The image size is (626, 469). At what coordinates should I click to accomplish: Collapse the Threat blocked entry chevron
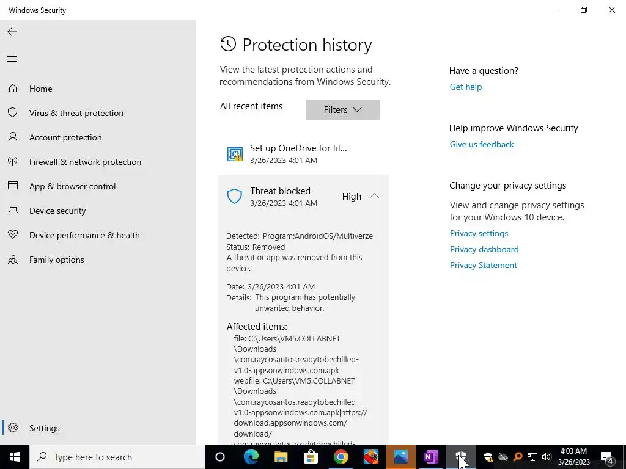(374, 196)
